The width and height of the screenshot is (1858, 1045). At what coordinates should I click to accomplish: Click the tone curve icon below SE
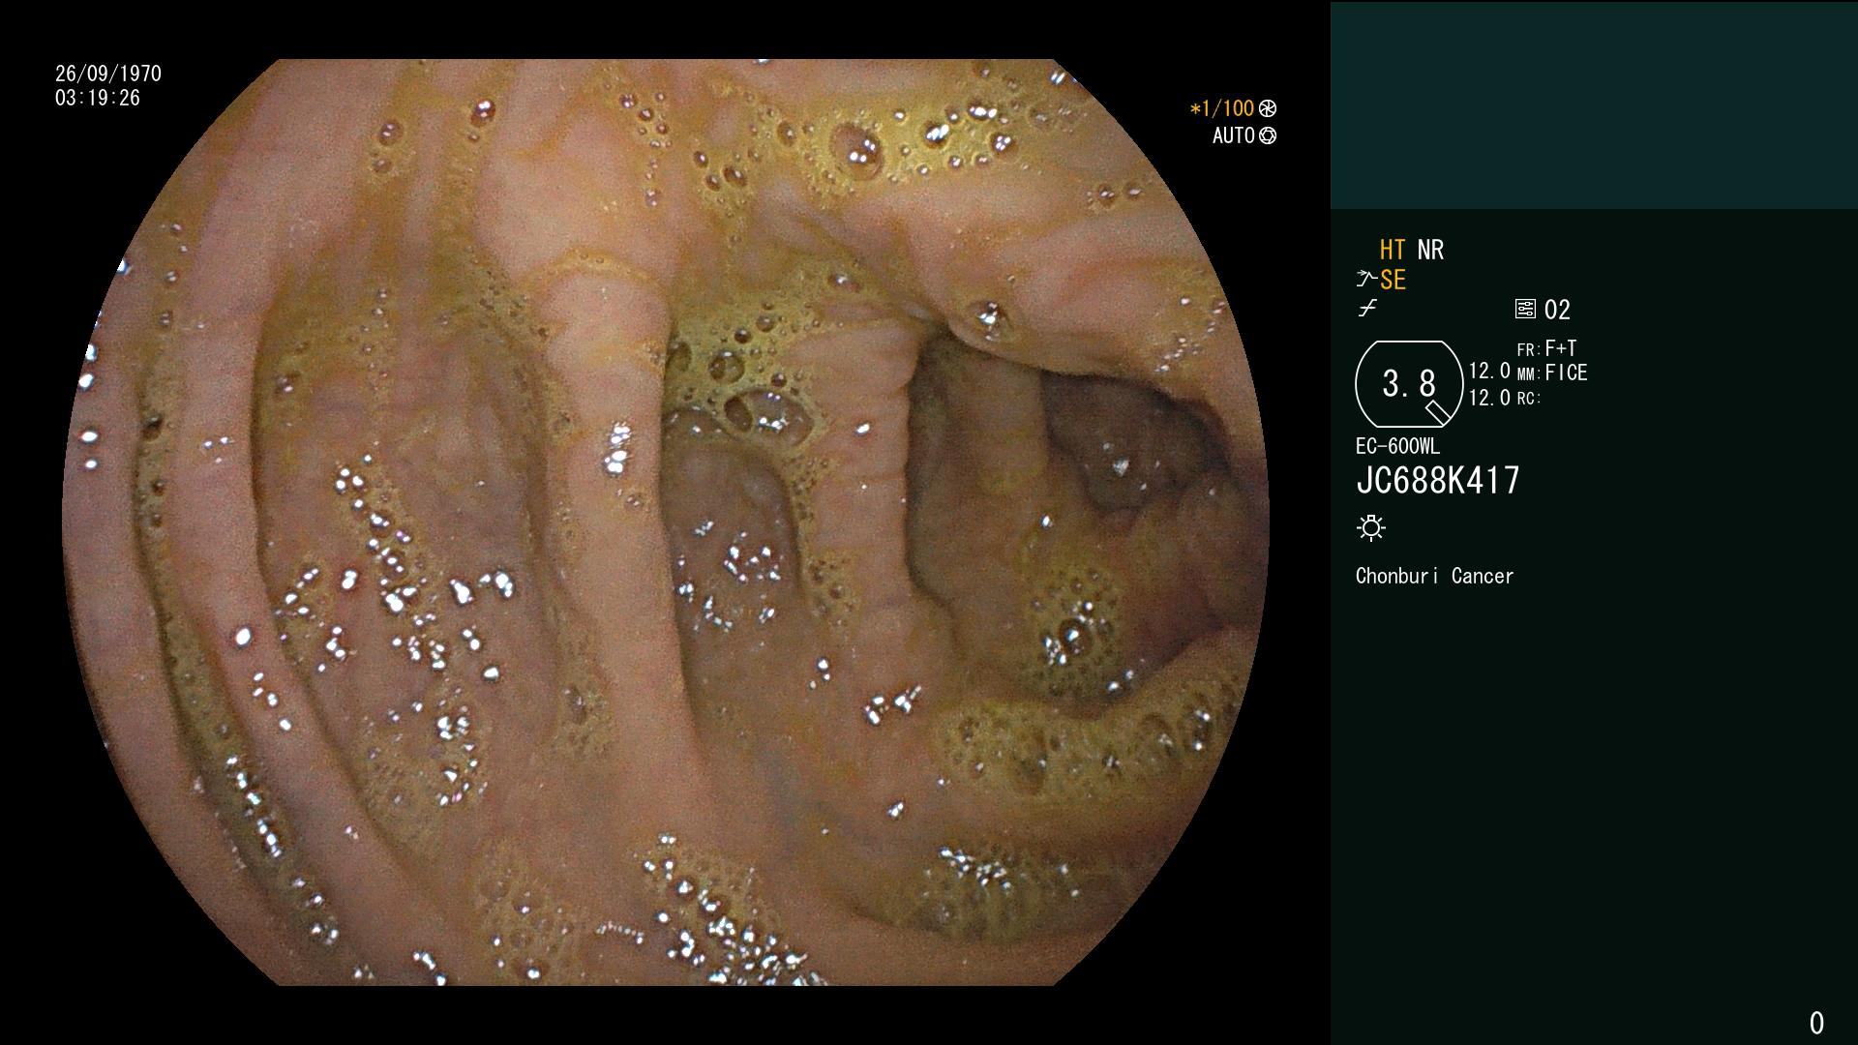click(1367, 309)
